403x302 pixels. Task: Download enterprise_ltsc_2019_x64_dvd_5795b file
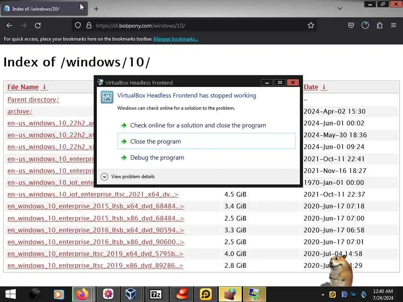(x=95, y=254)
